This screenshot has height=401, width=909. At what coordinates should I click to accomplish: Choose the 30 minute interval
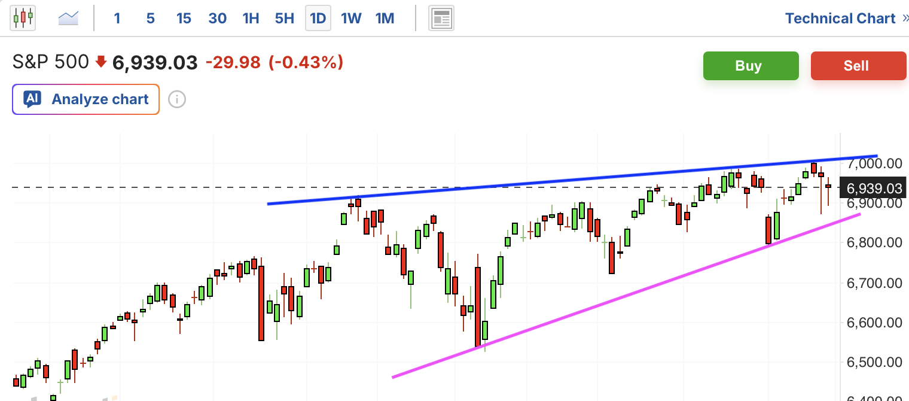pos(217,19)
